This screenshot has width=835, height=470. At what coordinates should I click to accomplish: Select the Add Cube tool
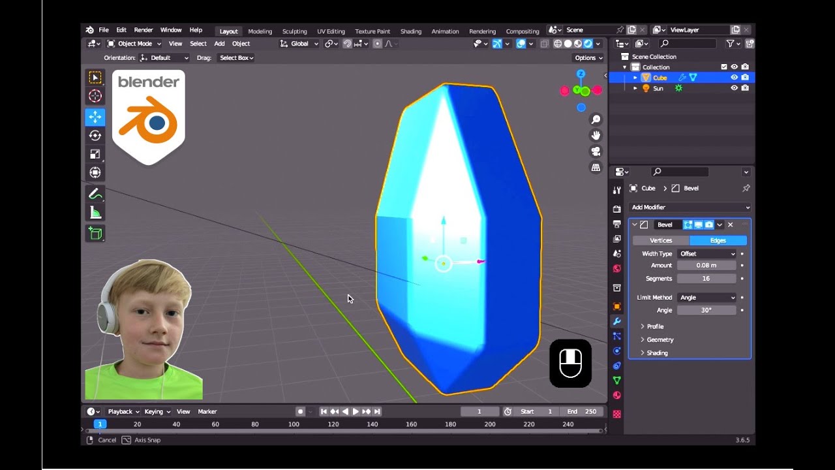95,234
